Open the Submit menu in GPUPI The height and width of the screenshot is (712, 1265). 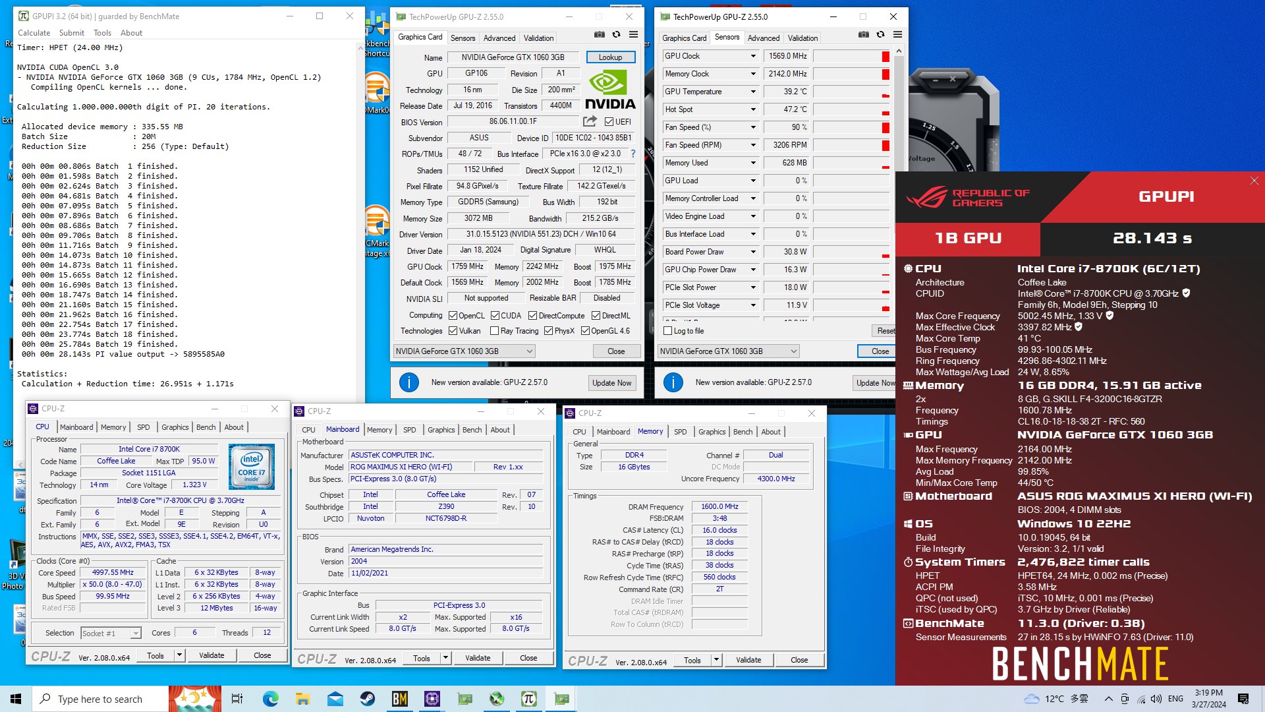pos(71,33)
